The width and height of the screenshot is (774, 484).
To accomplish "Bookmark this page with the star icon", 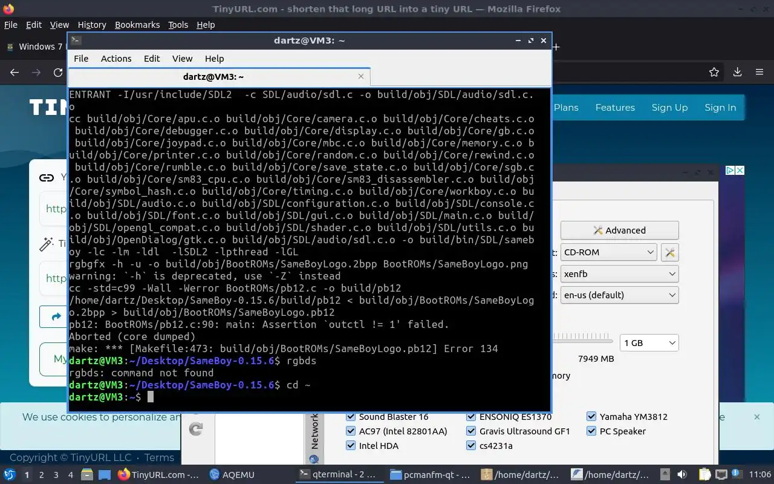I will pyautogui.click(x=714, y=72).
